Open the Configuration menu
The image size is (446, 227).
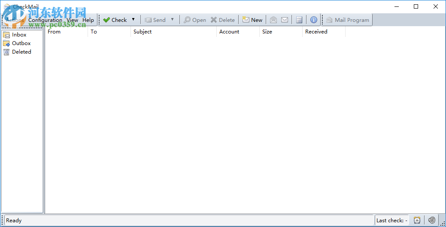[x=45, y=20]
